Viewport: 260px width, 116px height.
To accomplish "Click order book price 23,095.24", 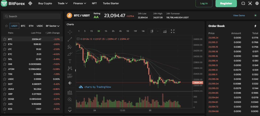I will [x=213, y=38].
